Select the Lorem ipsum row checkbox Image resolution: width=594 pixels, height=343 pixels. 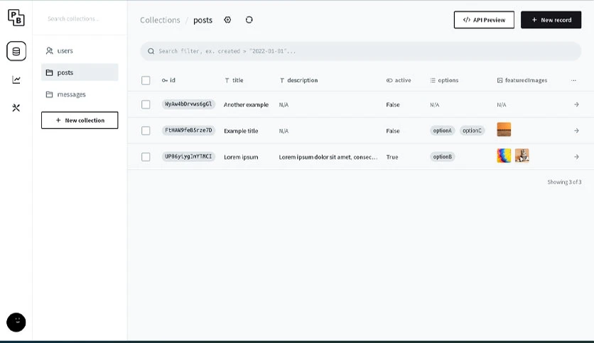point(146,157)
